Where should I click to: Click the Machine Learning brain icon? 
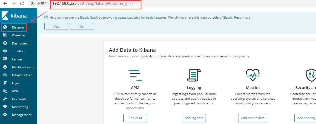(x=5, y=67)
